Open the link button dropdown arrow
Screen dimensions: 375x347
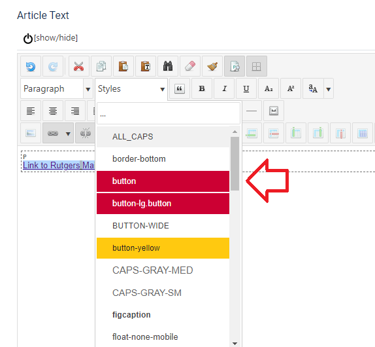click(69, 134)
